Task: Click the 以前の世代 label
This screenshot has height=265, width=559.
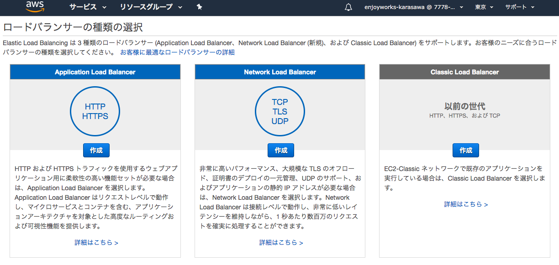Action: (x=464, y=106)
